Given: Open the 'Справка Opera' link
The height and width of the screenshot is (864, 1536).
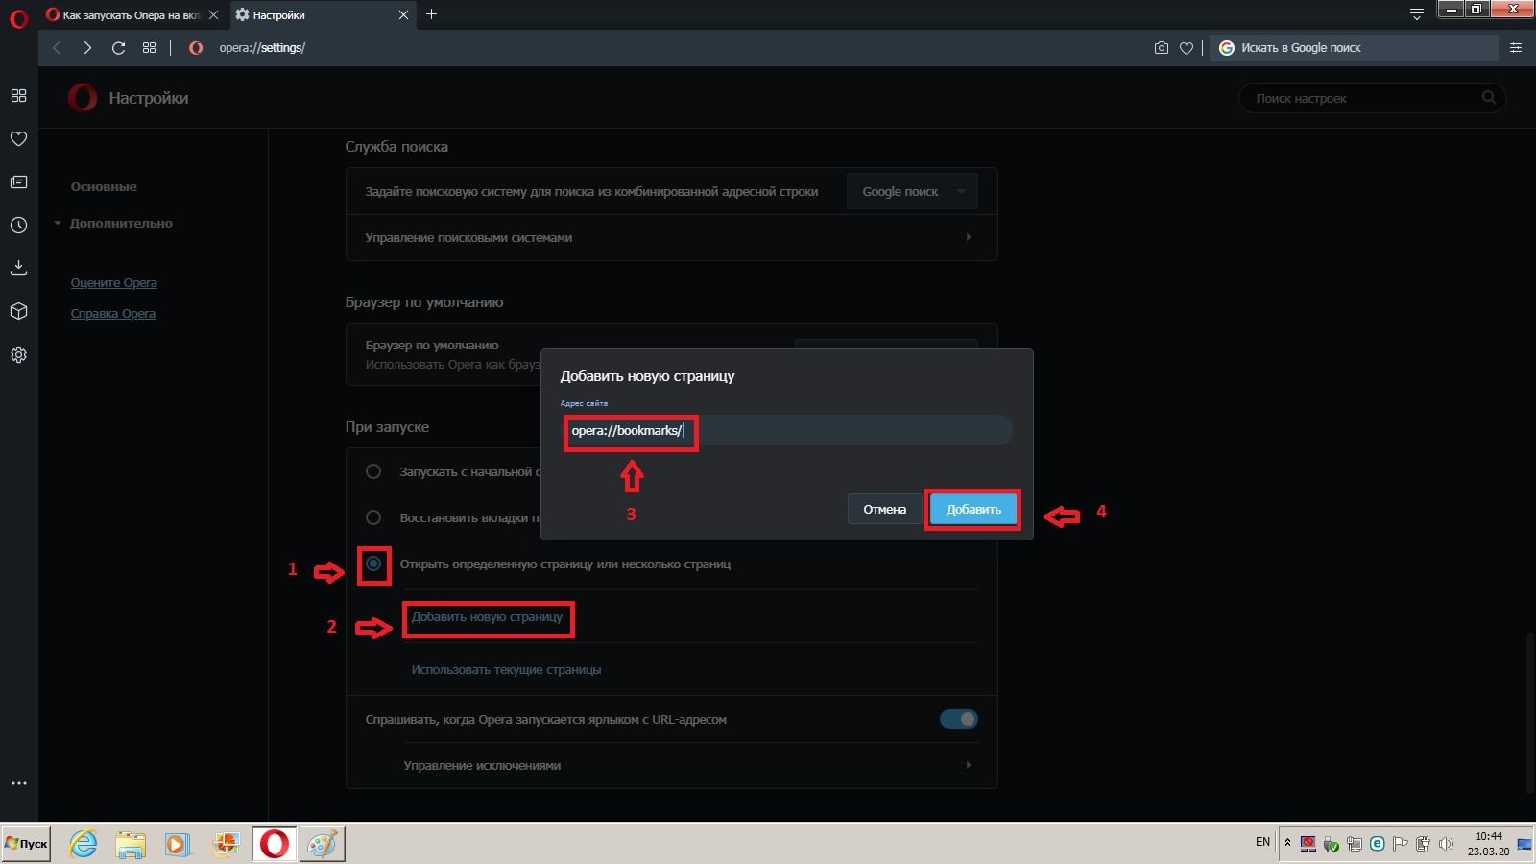Looking at the screenshot, I should pyautogui.click(x=112, y=313).
